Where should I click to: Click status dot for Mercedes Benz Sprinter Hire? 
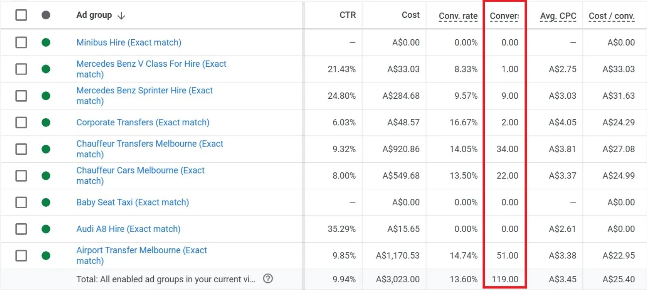click(46, 96)
